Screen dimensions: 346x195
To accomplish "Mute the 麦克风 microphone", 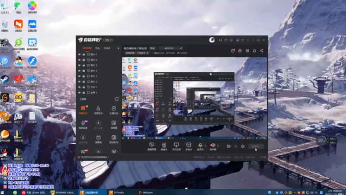I will tap(200, 146).
